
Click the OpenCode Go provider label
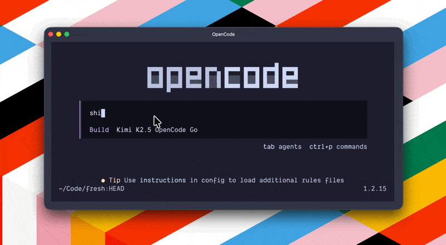176,130
